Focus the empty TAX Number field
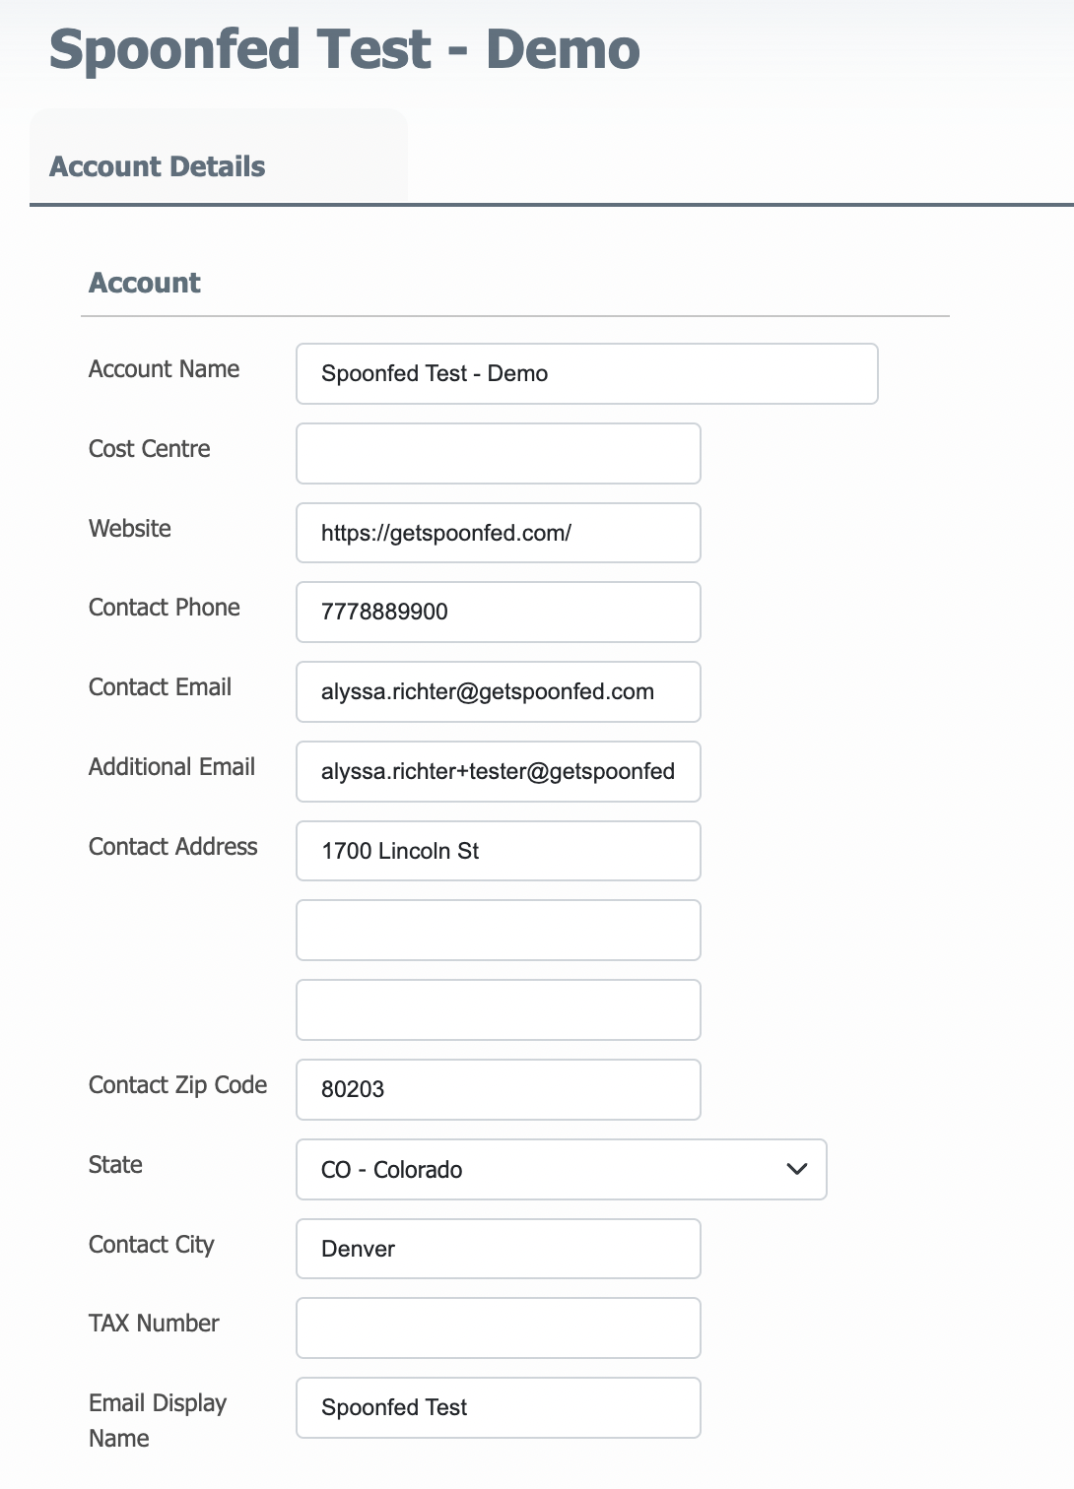1074x1489 pixels. coord(499,1327)
